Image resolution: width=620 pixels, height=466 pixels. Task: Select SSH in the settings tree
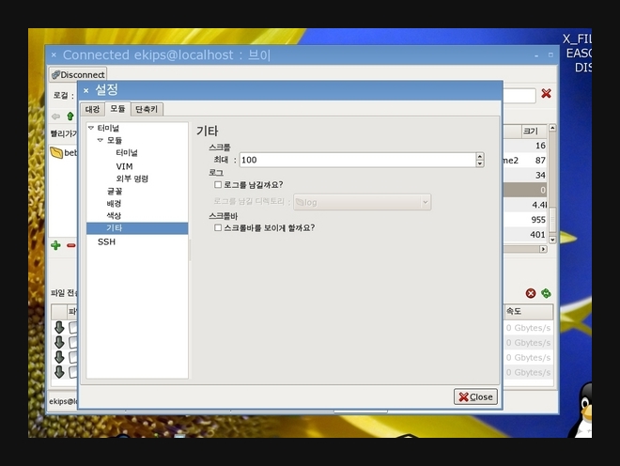pyautogui.click(x=106, y=241)
